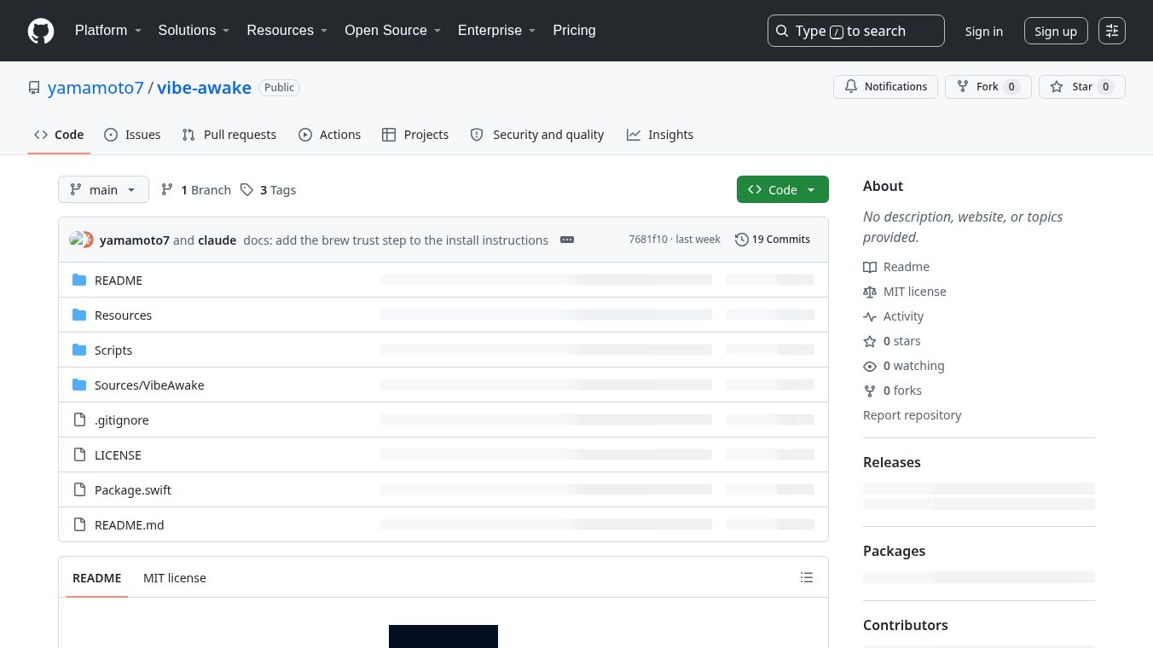
Task: Focus the Type / to search field
Action: 856,31
